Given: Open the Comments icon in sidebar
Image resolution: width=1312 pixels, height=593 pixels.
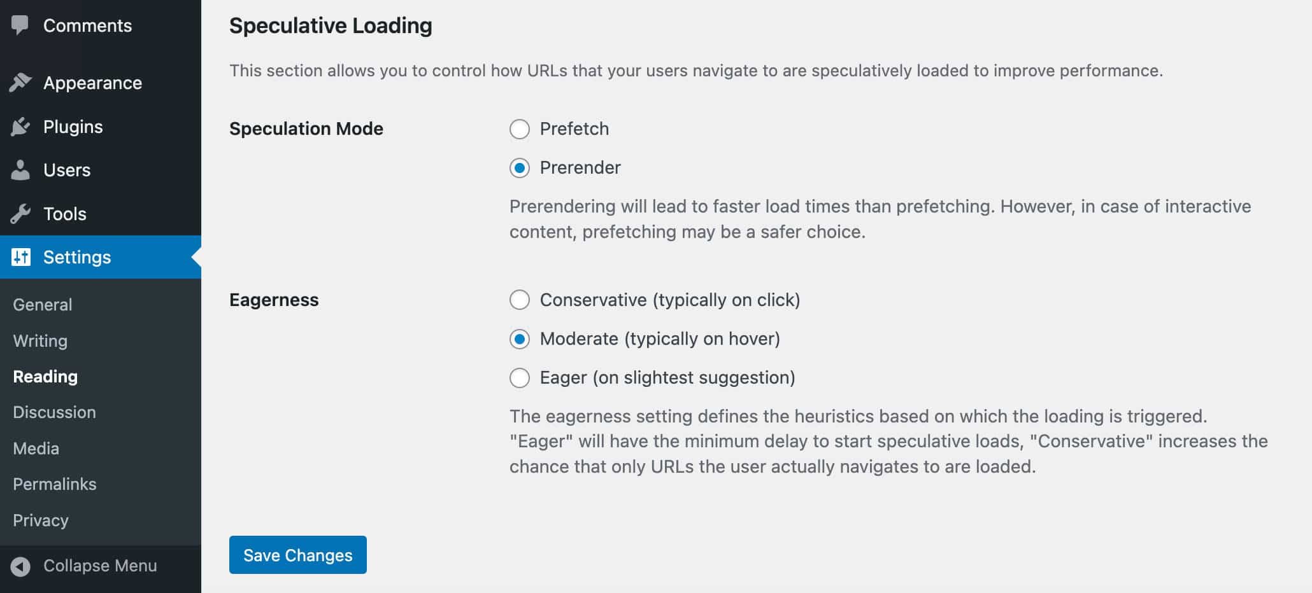Looking at the screenshot, I should [20, 25].
